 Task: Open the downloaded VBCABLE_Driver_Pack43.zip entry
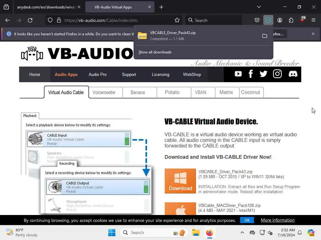tap(197, 36)
